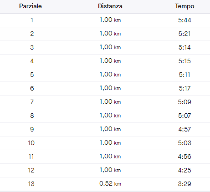Click the time 4:57 in split 9
Screen dimensions: 210x192
coord(184,129)
